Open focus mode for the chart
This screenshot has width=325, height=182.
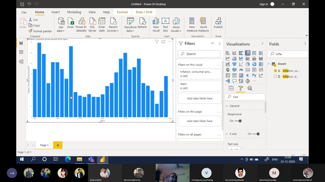[x=163, y=42]
